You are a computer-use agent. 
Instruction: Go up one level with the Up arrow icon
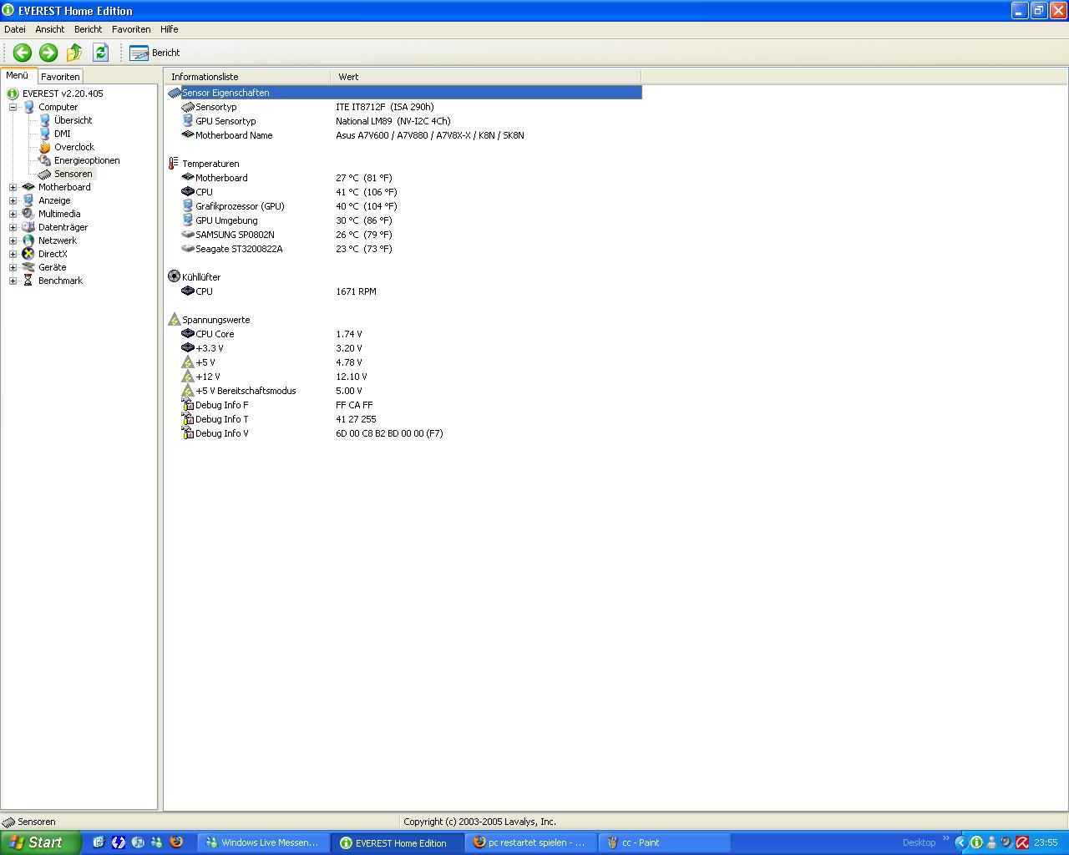[74, 53]
